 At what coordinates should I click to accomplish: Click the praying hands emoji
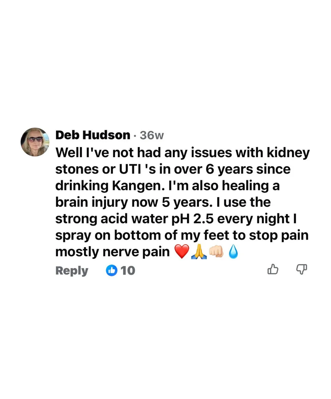pyautogui.click(x=199, y=252)
